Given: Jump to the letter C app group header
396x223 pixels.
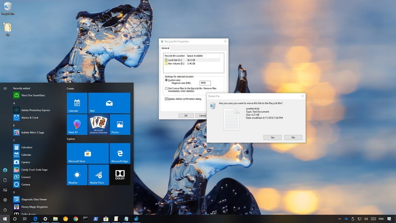Looking at the screenshot, I should (x=14, y=140).
